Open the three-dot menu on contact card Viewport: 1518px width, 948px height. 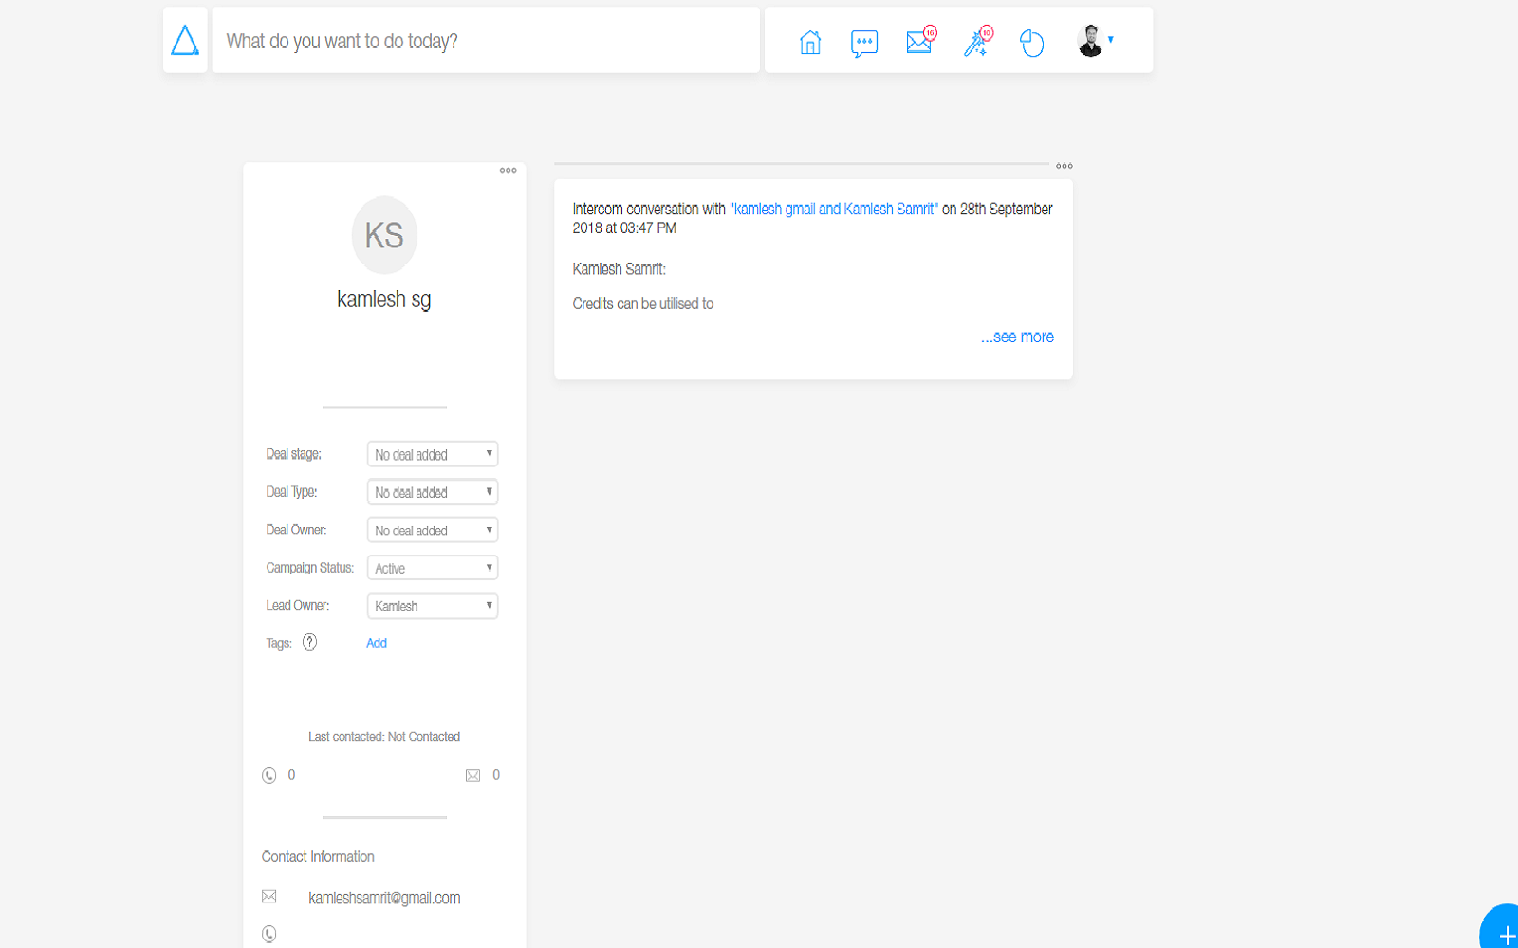click(x=509, y=170)
